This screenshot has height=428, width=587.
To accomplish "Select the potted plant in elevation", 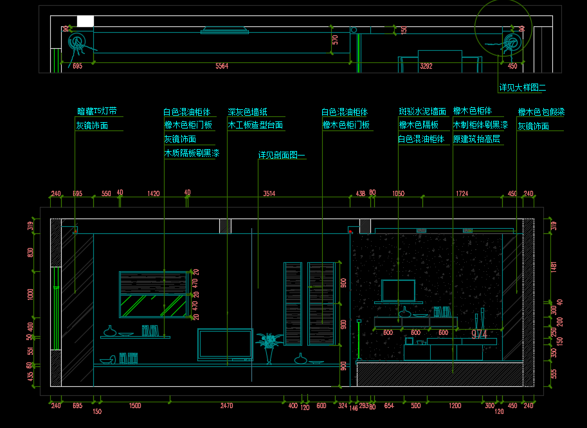I will tap(269, 348).
